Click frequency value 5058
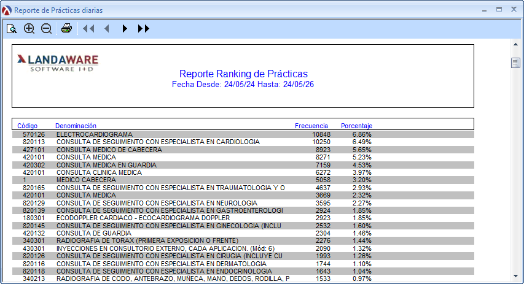Screen dimensions: 524x284 (x=323, y=180)
